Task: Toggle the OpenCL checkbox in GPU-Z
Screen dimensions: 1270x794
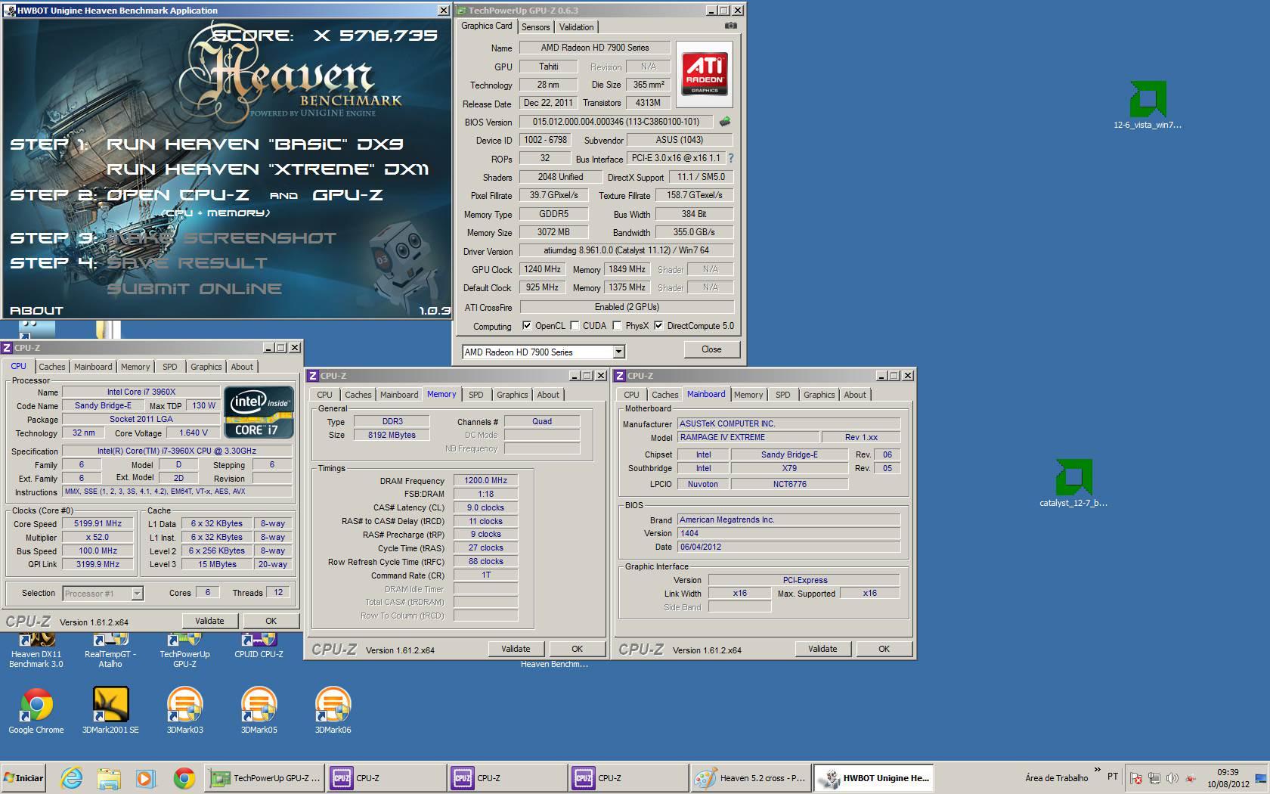Action: point(527,326)
